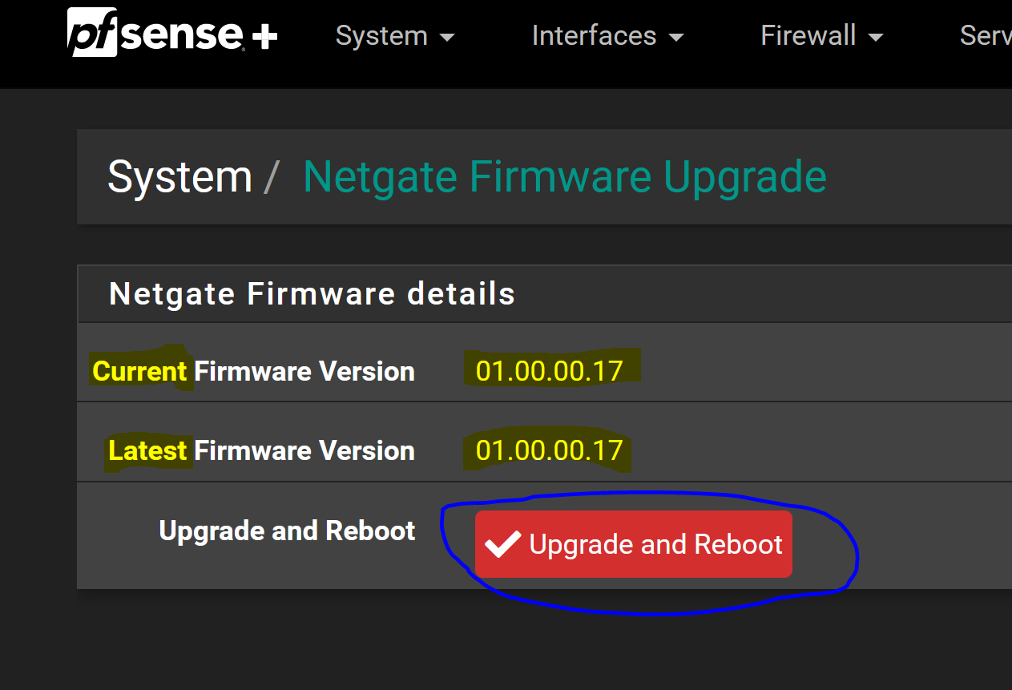Open the partially visible Services menu
This screenshot has width=1012, height=690.
pyautogui.click(x=986, y=36)
